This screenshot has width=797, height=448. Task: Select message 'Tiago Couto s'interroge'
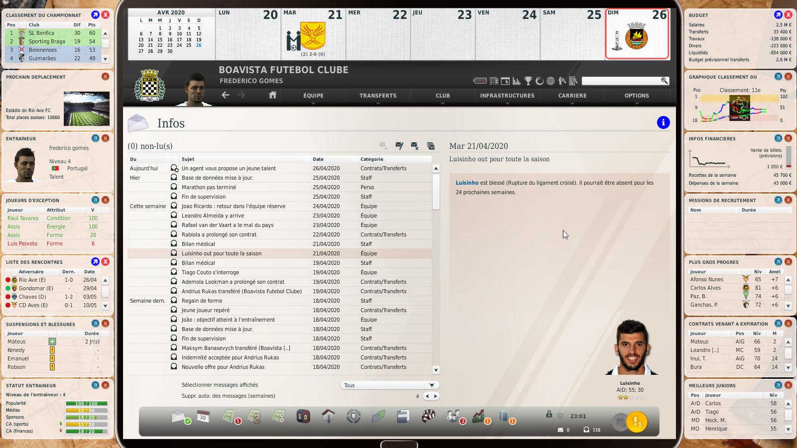[x=279, y=272]
